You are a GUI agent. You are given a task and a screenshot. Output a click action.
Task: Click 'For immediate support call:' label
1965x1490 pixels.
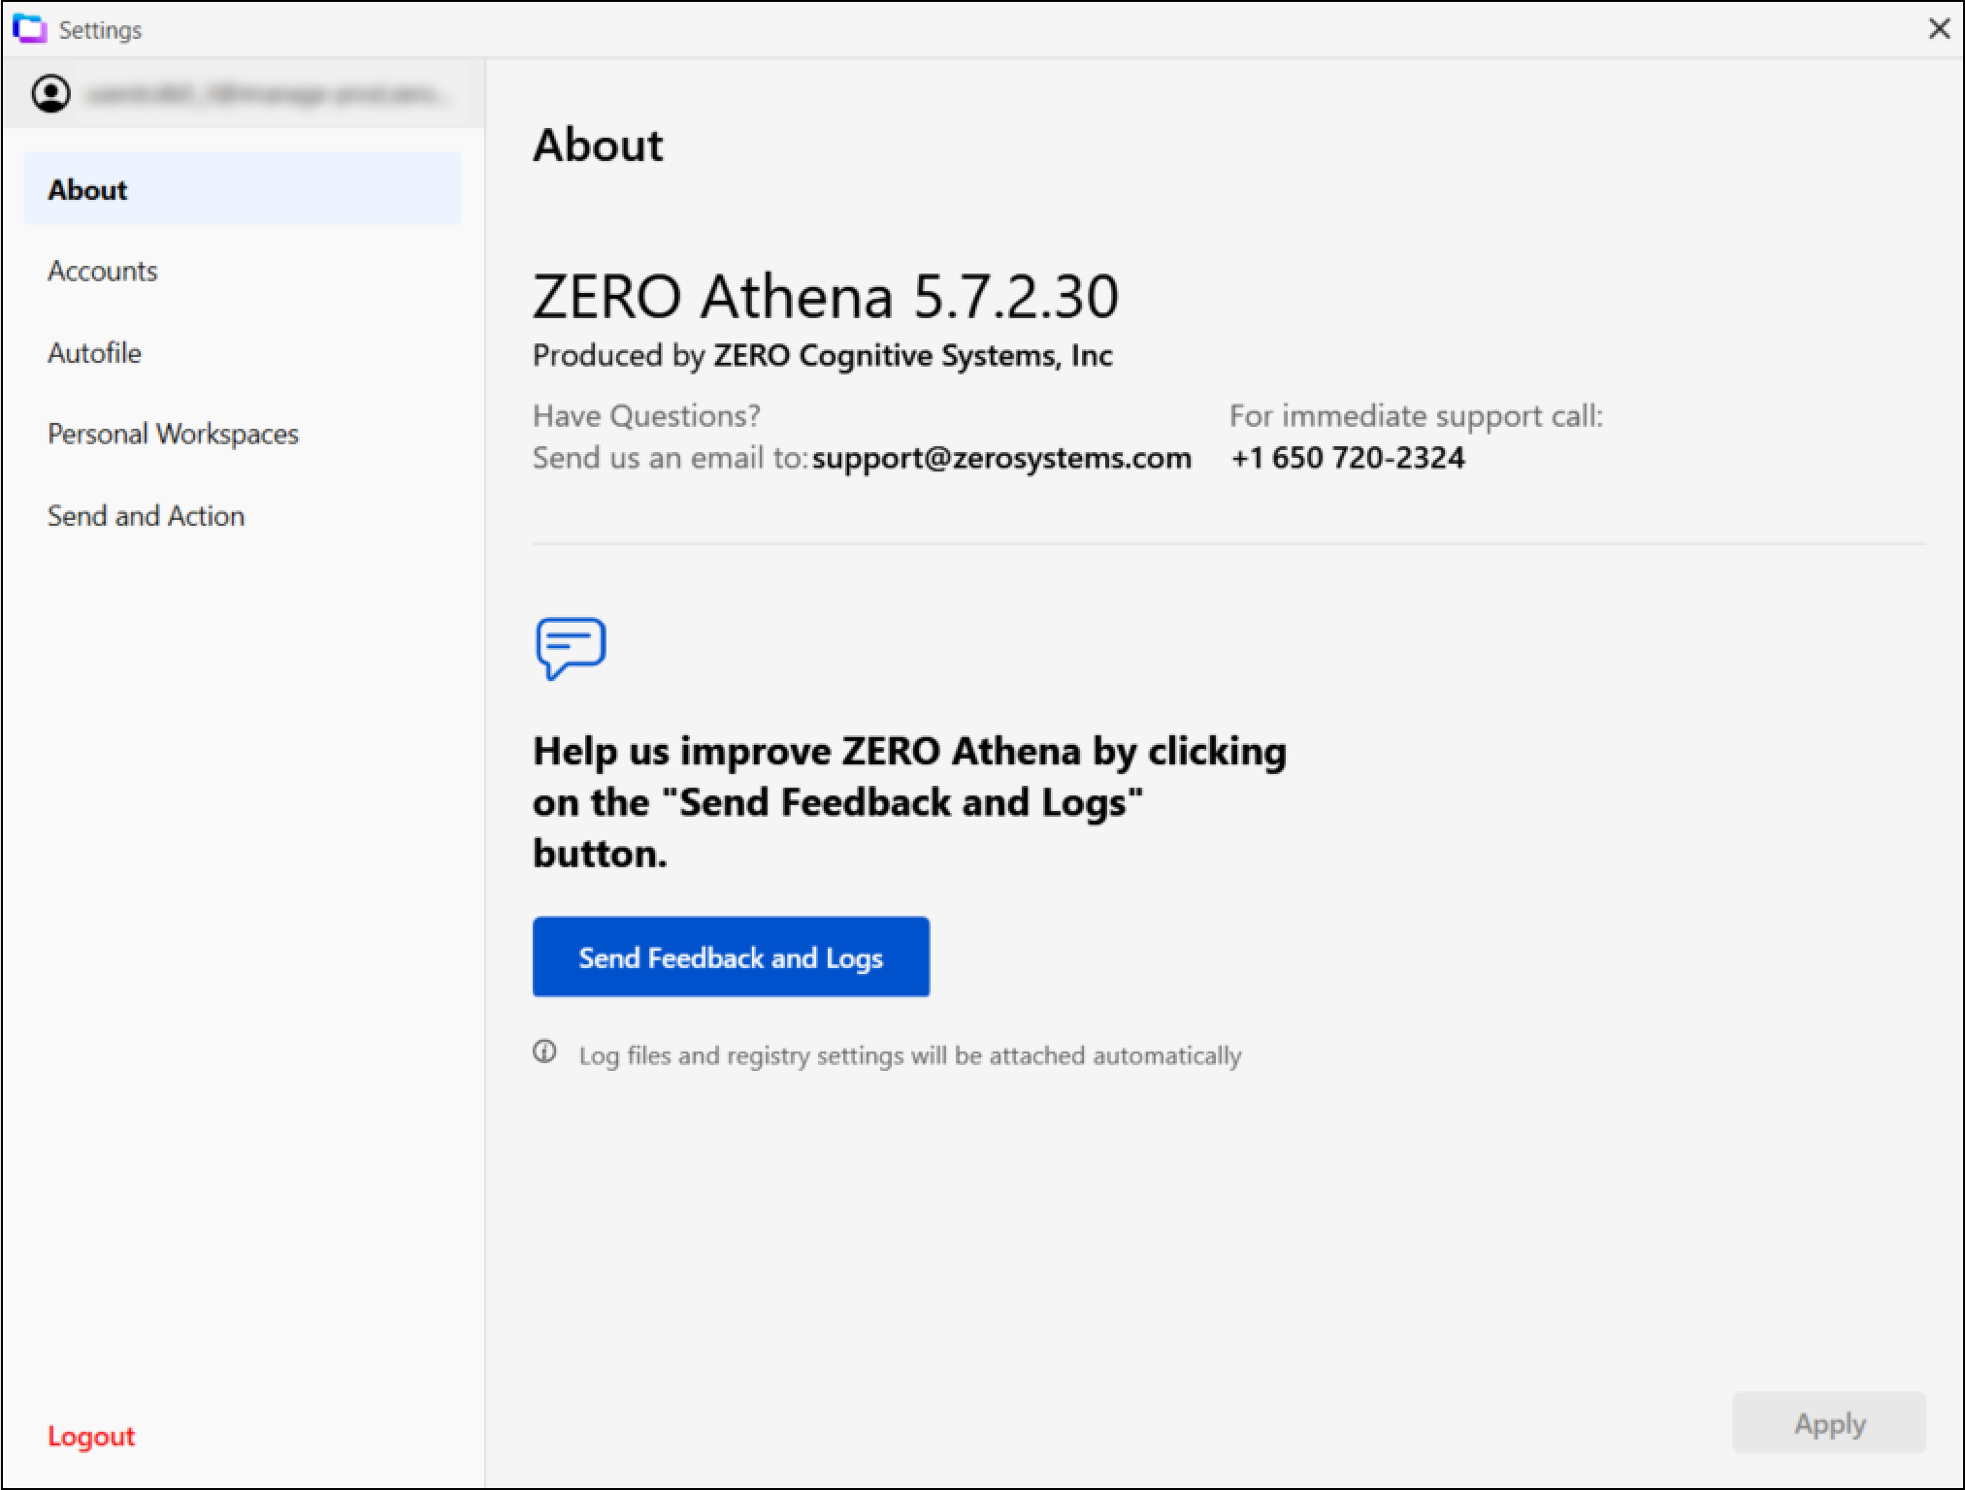pyautogui.click(x=1417, y=416)
